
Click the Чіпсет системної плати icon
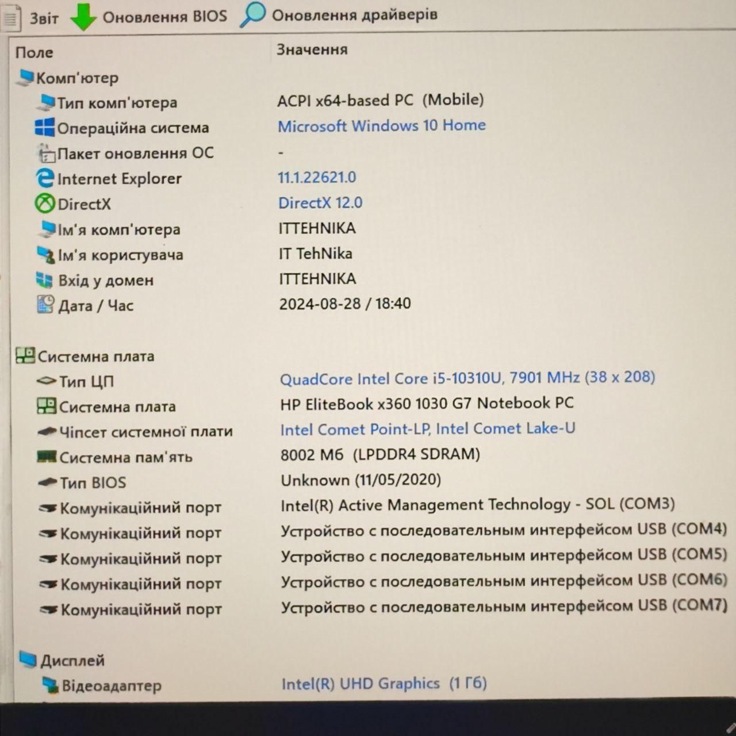pyautogui.click(x=47, y=432)
